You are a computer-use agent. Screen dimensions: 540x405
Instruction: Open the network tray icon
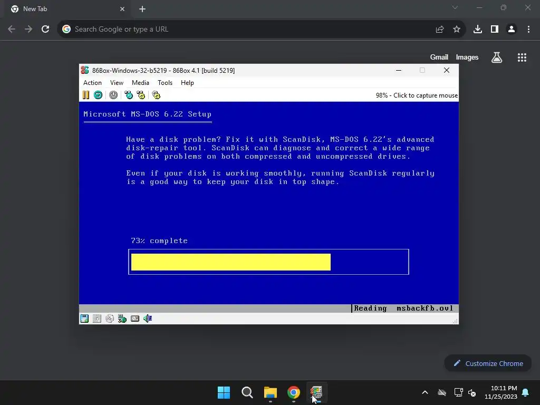458,392
